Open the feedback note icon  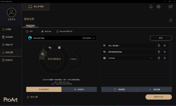tap(170, 7)
